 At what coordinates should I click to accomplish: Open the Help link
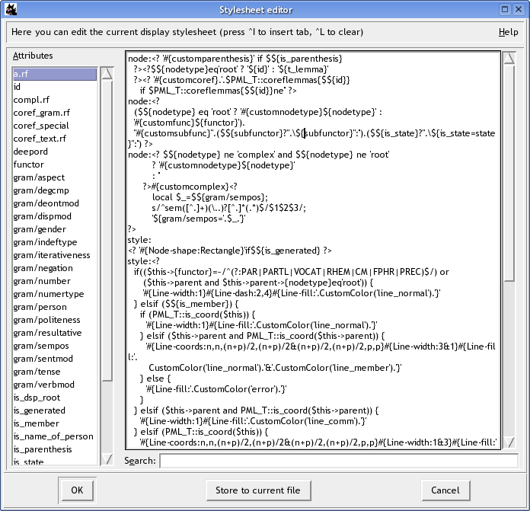coord(508,32)
